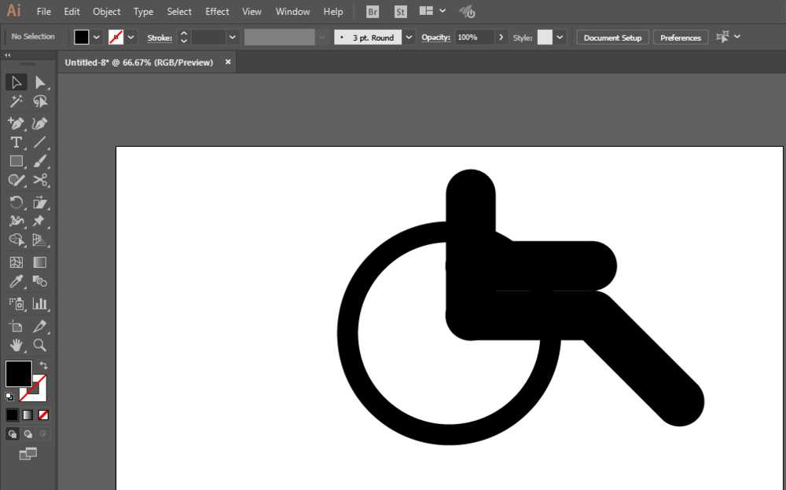Select the Rectangle tool

pyautogui.click(x=16, y=161)
